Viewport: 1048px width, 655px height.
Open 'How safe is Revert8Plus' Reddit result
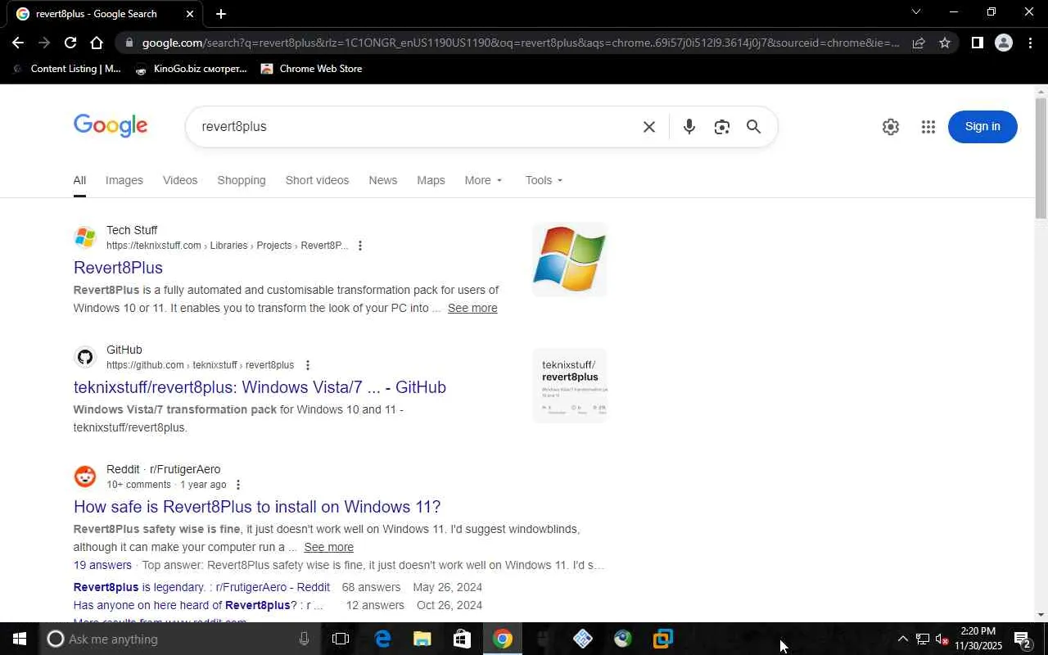pyautogui.click(x=257, y=507)
